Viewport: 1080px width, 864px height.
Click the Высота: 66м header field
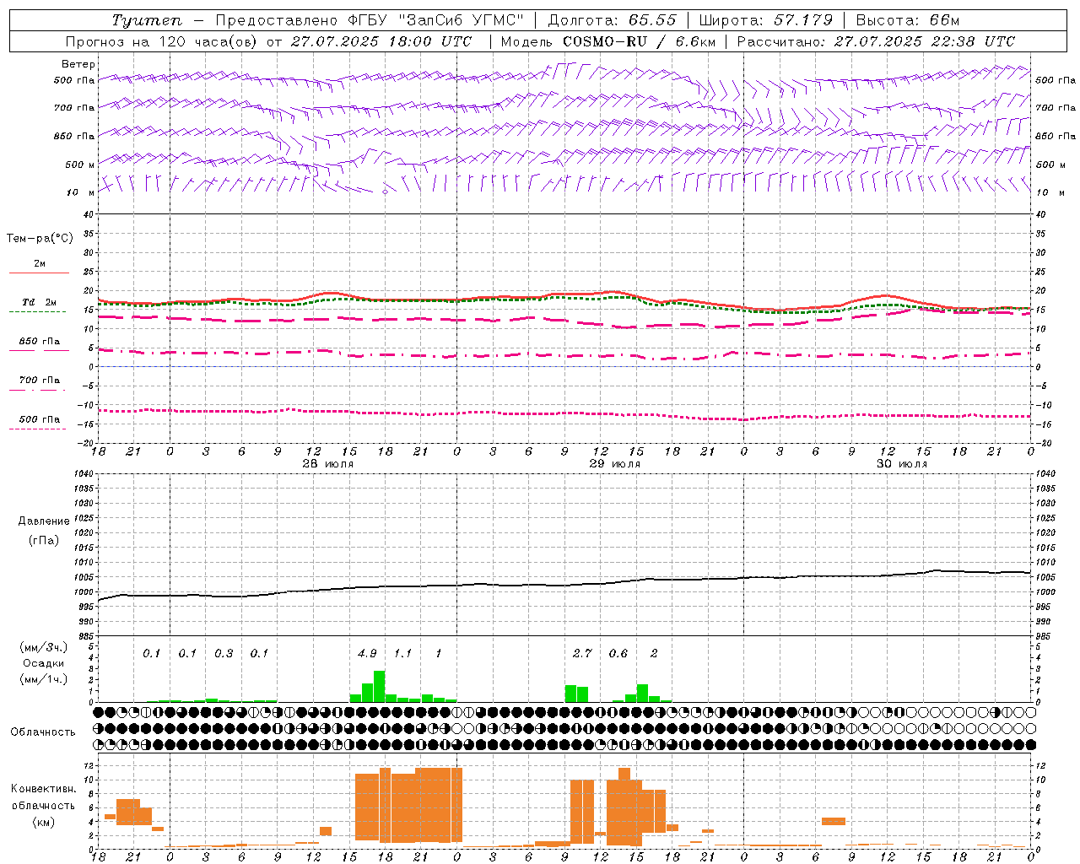(908, 20)
